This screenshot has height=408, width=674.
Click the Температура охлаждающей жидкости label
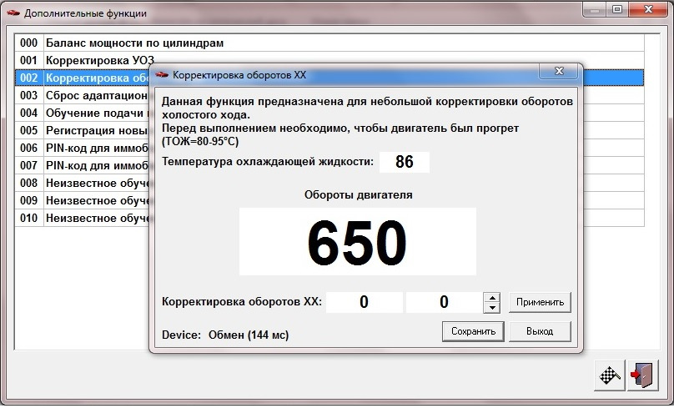coord(268,162)
